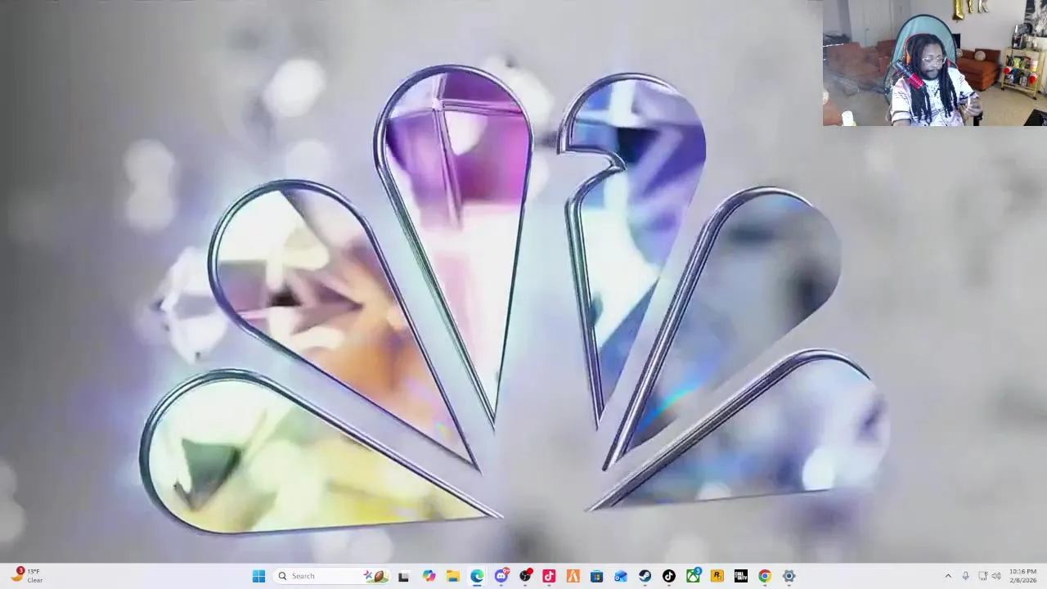Show hidden system tray icons
Screen dimensions: 1047x589
tap(948, 576)
